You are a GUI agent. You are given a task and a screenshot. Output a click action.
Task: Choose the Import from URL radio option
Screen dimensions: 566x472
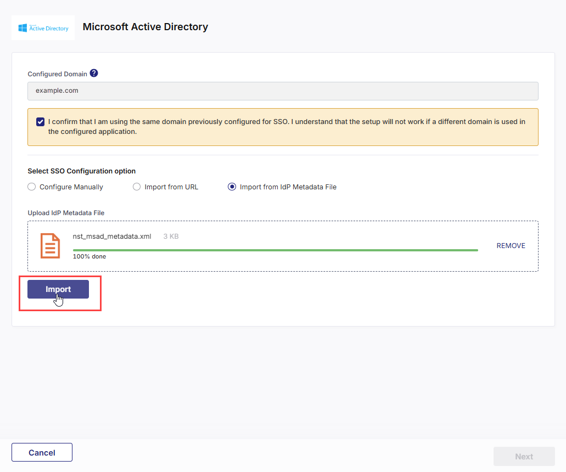point(137,187)
